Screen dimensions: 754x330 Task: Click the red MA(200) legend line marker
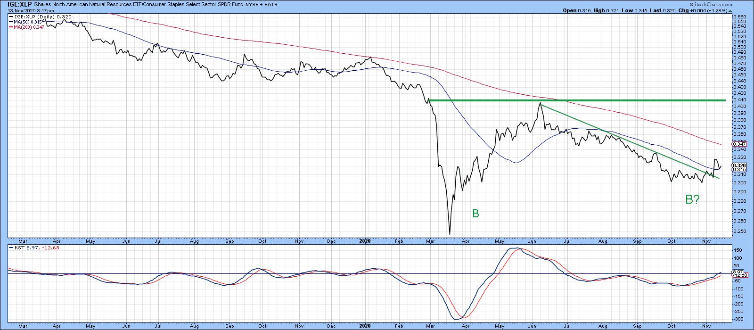11,28
